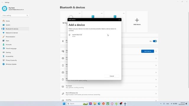Show hidden icons in the system tray

tap(161, 104)
